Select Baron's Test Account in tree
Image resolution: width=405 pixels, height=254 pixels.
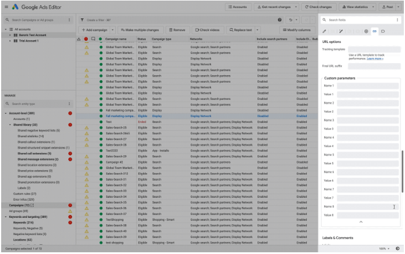click(33, 35)
